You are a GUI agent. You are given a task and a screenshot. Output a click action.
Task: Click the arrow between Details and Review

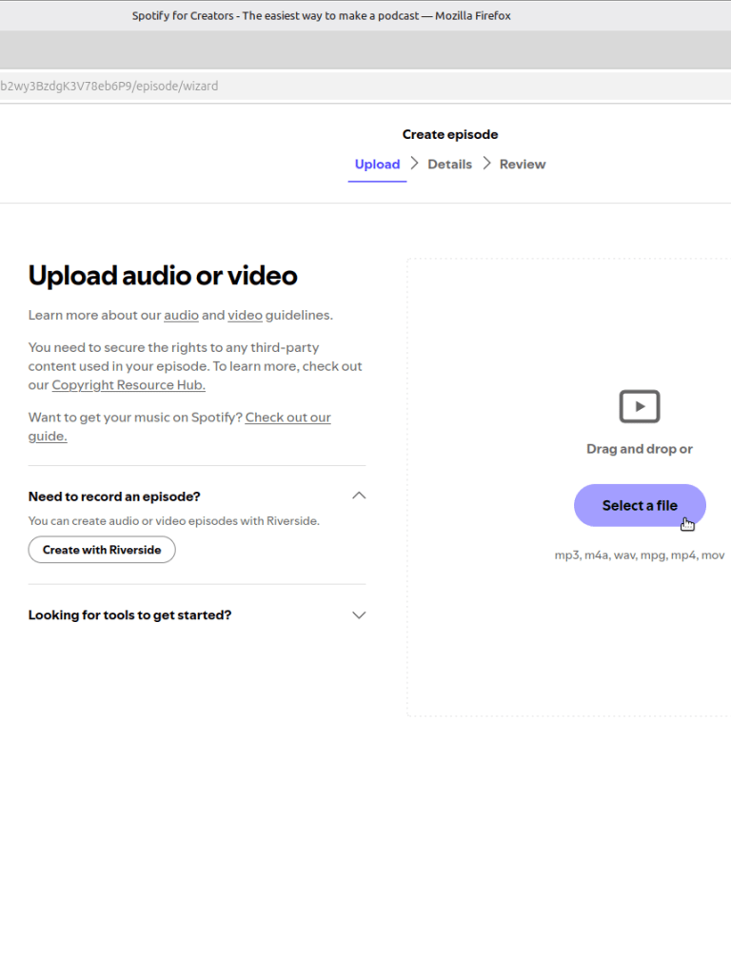coord(486,164)
